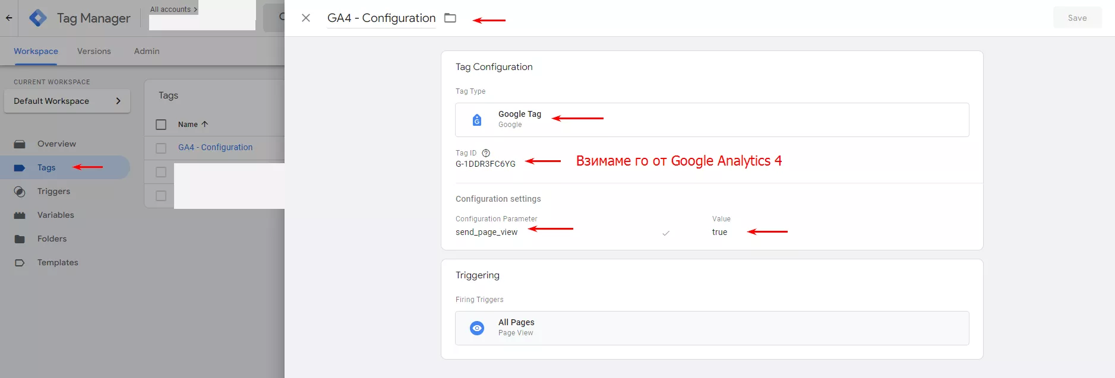This screenshot has width=1115, height=378.
Task: Click the Overview briefcase icon in sidebar
Action: 20,144
